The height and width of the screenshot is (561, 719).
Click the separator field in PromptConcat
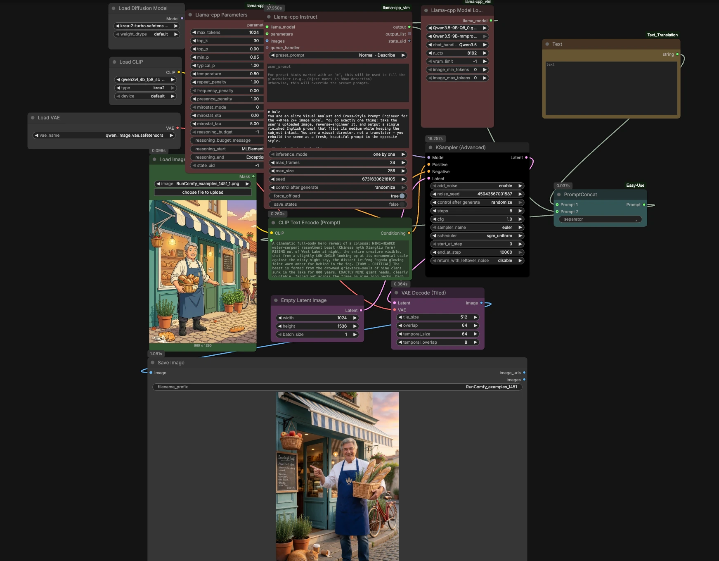(601, 219)
